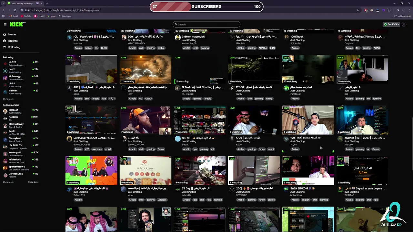
Task: Click 3b_9x streamer avatar icon
Action: coord(286,139)
